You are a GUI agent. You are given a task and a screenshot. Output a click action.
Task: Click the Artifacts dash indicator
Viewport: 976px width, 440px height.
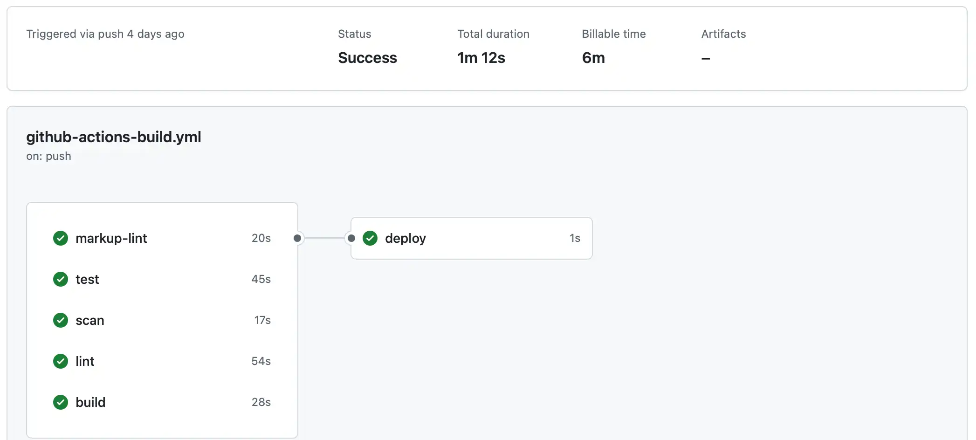[706, 58]
